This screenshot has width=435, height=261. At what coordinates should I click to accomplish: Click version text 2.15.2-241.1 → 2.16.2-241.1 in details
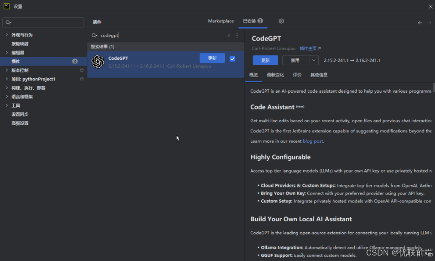click(x=352, y=60)
